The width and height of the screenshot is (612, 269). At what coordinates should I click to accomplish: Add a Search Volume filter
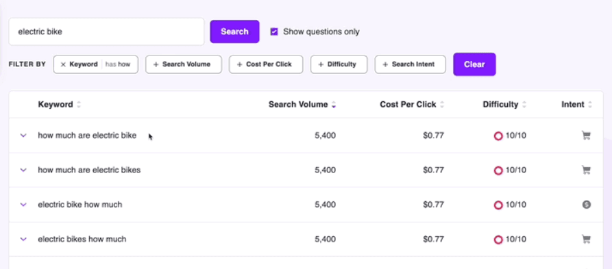coord(184,64)
